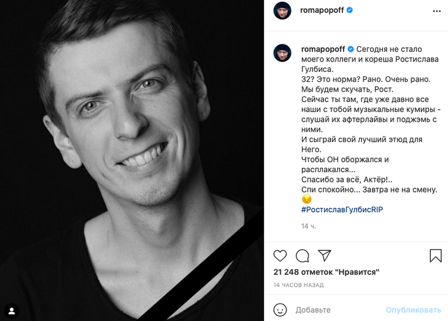Open romapopoff username in the caption

tap(323, 49)
